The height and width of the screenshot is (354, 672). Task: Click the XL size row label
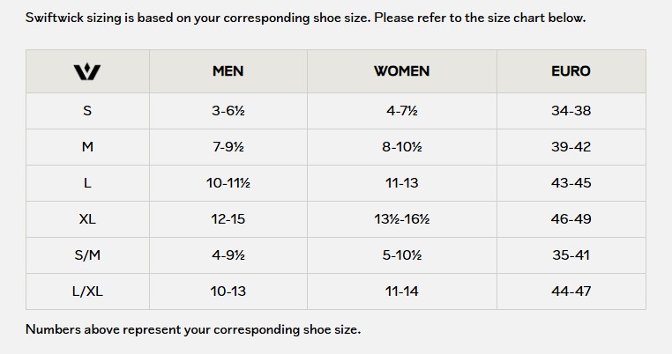tap(87, 219)
